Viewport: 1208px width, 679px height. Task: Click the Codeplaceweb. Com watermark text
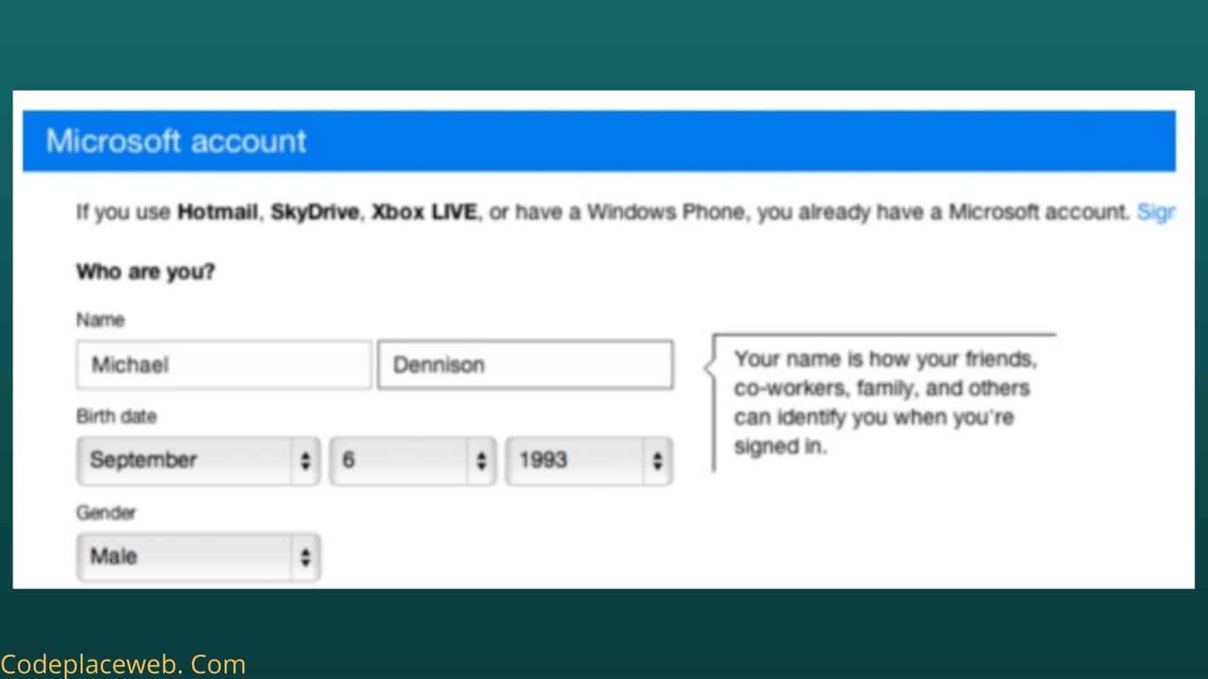tap(123, 665)
